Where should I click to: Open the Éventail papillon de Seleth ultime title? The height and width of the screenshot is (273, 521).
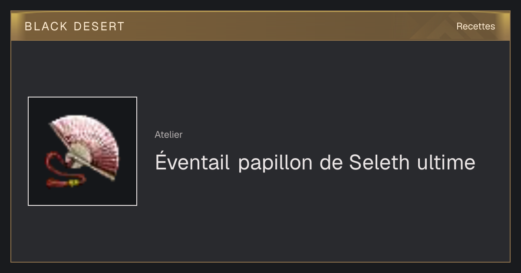click(315, 162)
